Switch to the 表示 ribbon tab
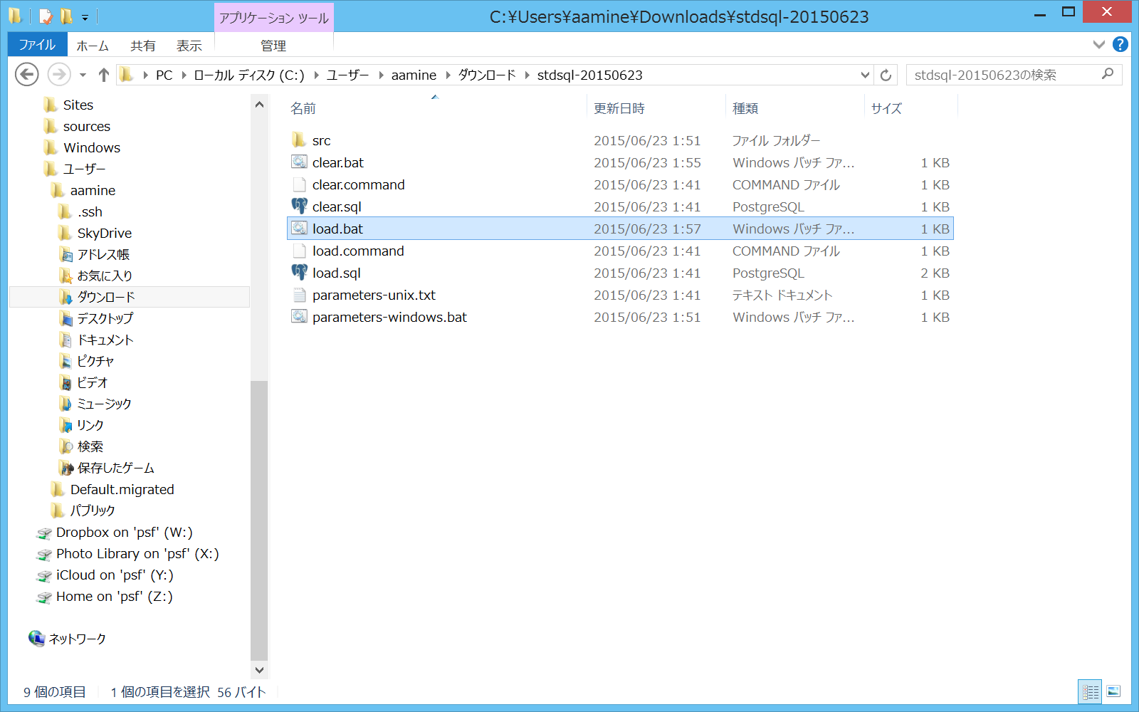1139x712 pixels. (x=189, y=46)
